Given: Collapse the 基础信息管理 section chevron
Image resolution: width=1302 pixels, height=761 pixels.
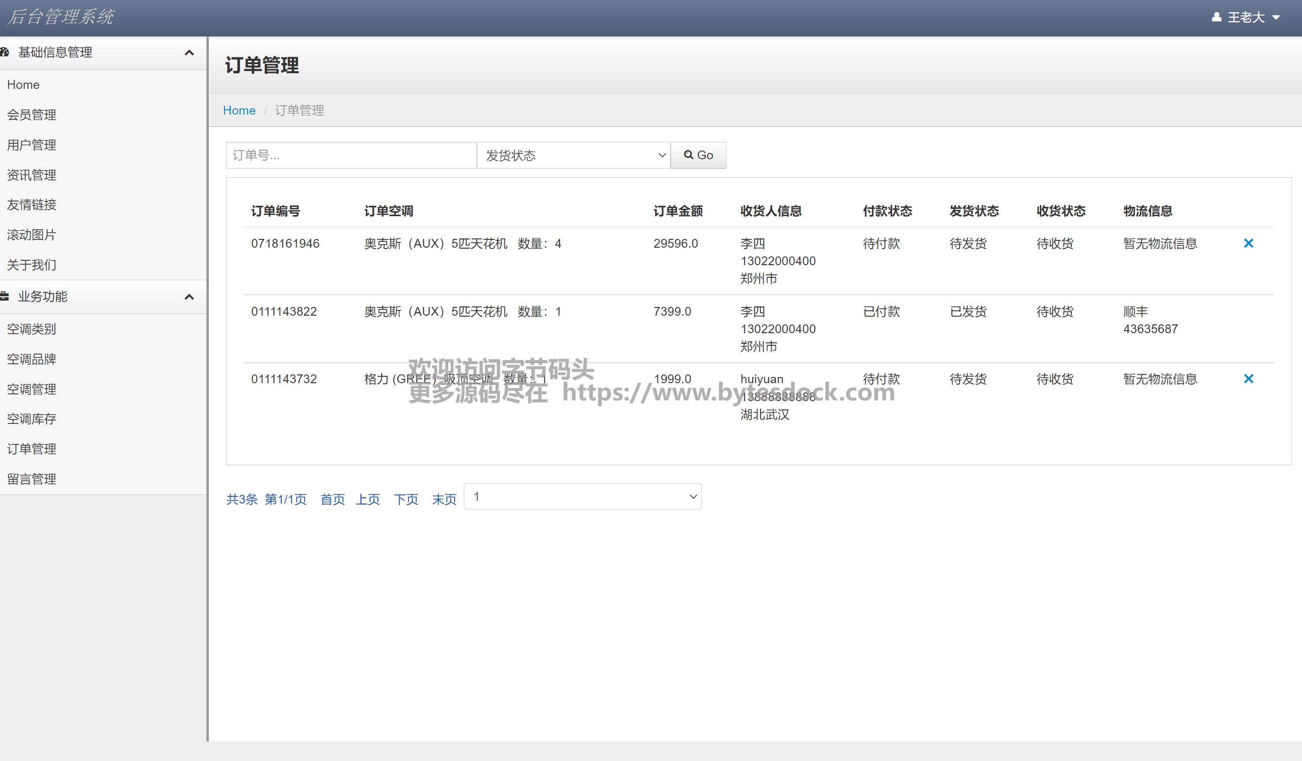Looking at the screenshot, I should coord(189,53).
